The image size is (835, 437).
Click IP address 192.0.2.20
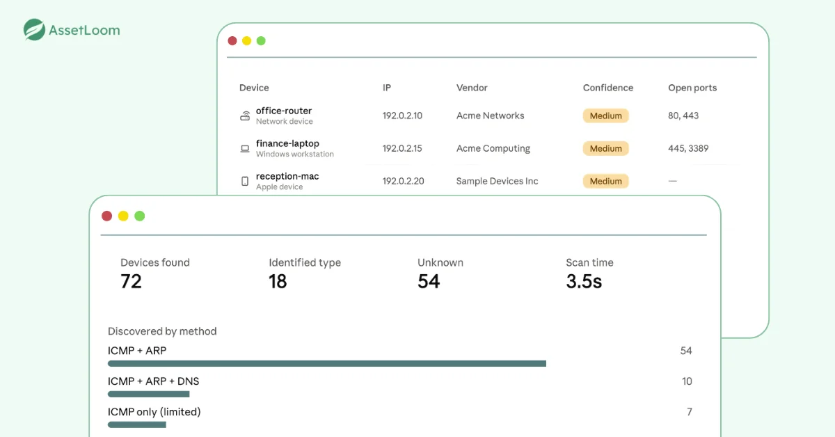[x=403, y=181]
